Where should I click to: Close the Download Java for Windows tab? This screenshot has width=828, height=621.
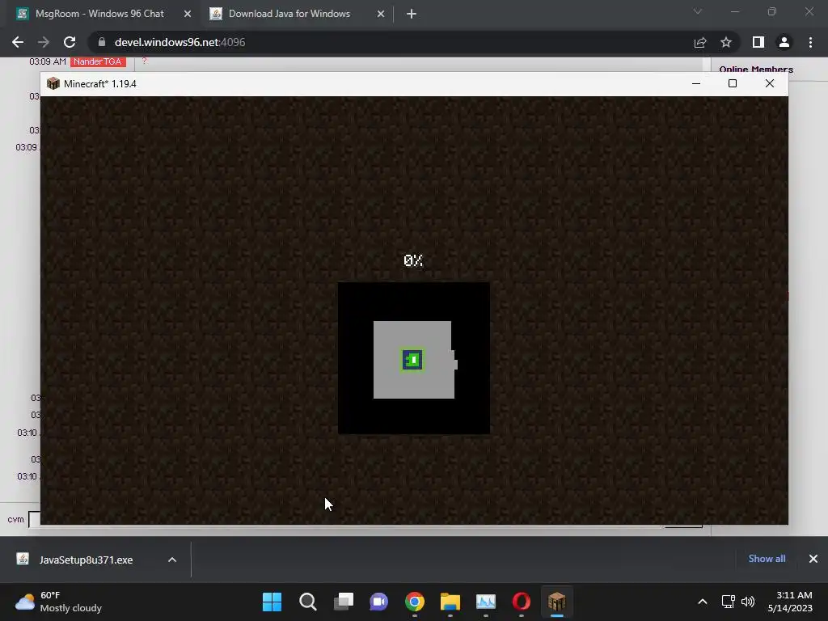381,14
